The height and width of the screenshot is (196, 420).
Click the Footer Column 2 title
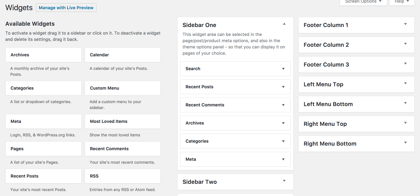coord(326,45)
